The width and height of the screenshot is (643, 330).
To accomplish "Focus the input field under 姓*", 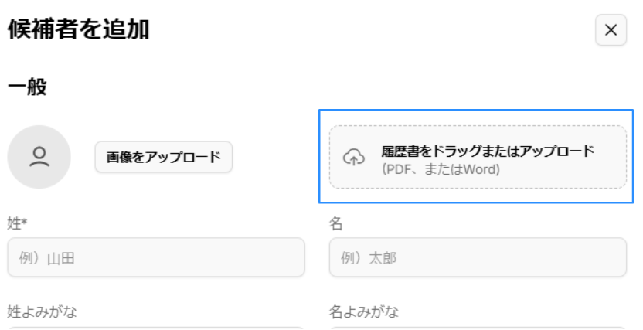I will 156,257.
